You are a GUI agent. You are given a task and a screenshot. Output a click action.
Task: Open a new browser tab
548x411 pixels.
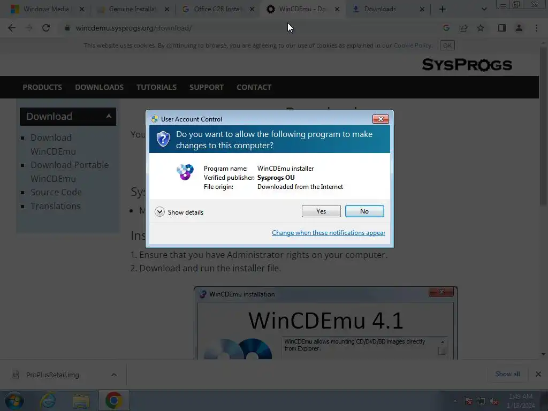443,9
